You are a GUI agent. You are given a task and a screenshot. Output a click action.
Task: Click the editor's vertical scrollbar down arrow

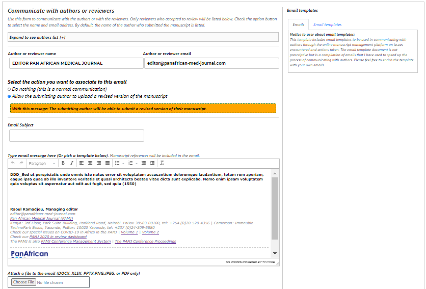point(275,253)
